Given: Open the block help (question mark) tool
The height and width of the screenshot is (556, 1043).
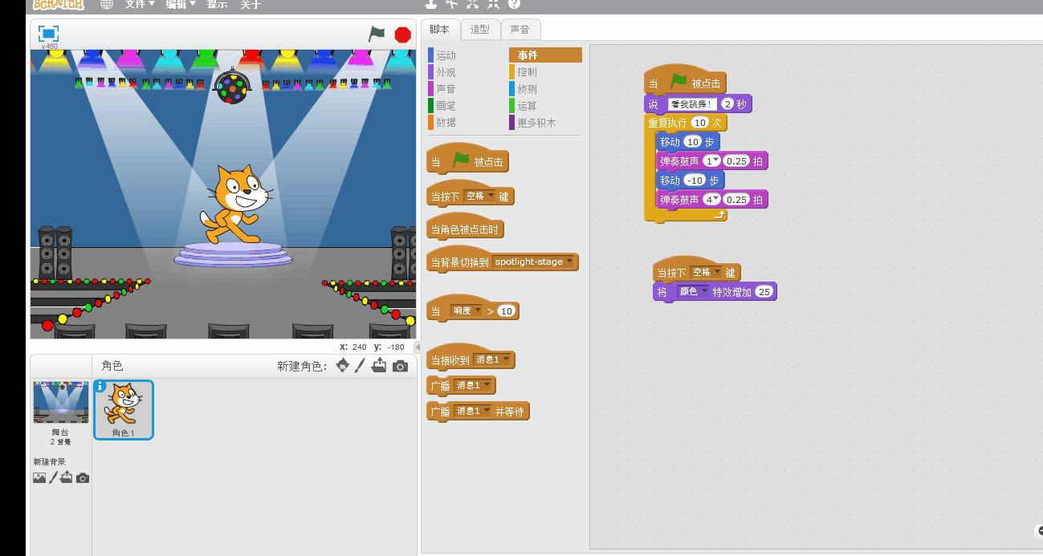Looking at the screenshot, I should click(x=515, y=5).
